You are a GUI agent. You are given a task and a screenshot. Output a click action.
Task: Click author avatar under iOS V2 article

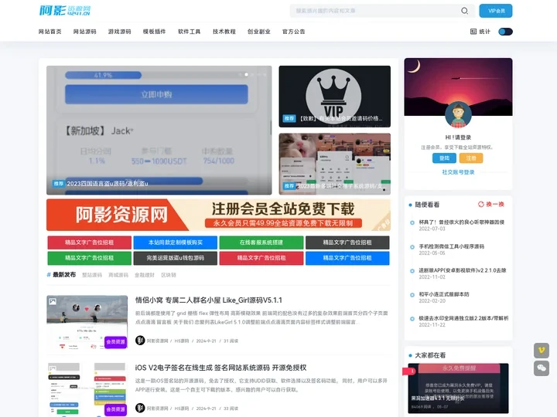[x=140, y=408]
